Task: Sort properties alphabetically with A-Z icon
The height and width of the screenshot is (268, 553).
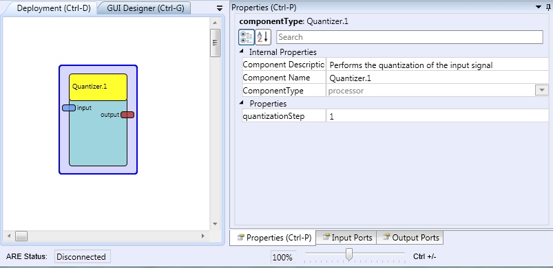Action: click(x=263, y=37)
